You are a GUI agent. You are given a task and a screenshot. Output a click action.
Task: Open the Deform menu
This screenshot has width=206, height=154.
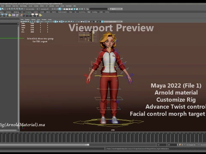[x=42, y=6]
